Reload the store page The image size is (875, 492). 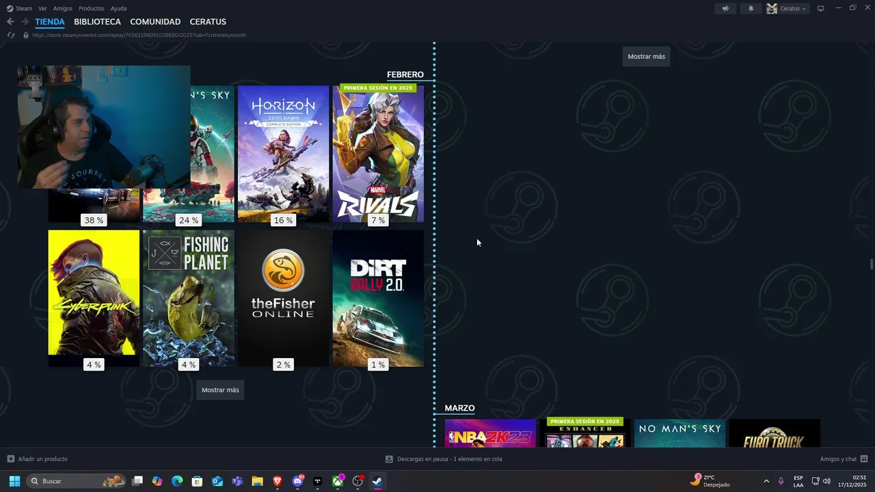point(10,35)
